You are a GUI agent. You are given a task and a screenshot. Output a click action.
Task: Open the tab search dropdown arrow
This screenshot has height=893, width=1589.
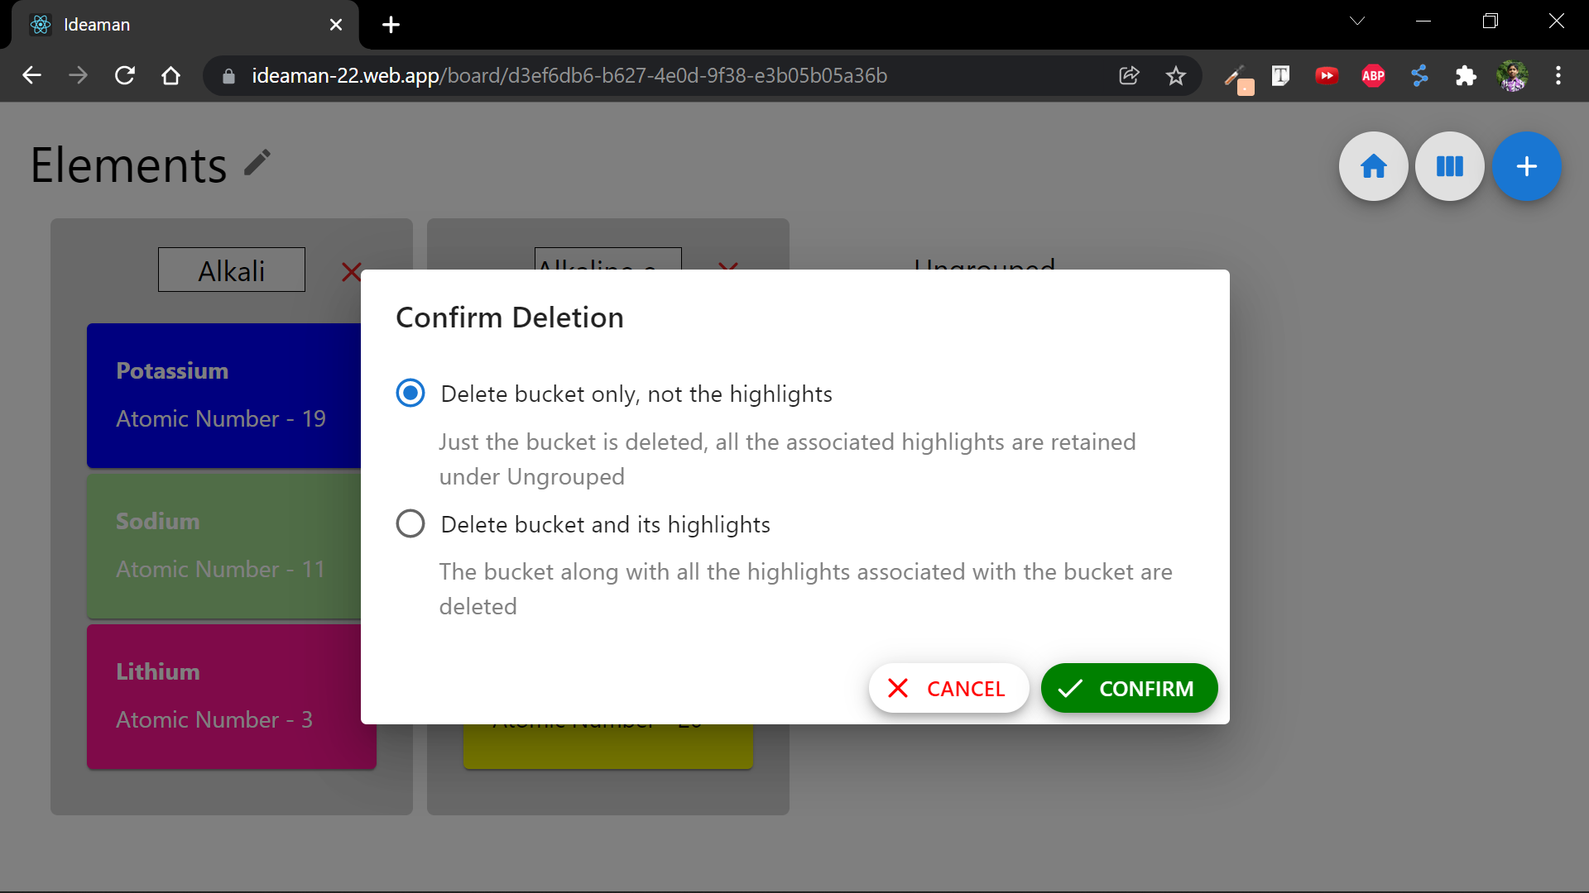(x=1357, y=21)
